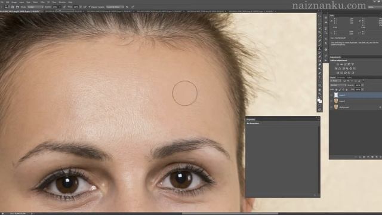Select the Quick Selection tool
382x215 pixels.
320,28
